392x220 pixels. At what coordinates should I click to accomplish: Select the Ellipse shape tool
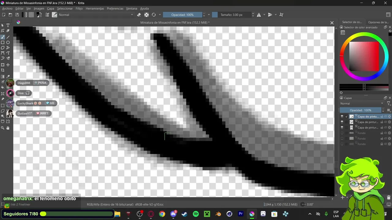click(8, 42)
